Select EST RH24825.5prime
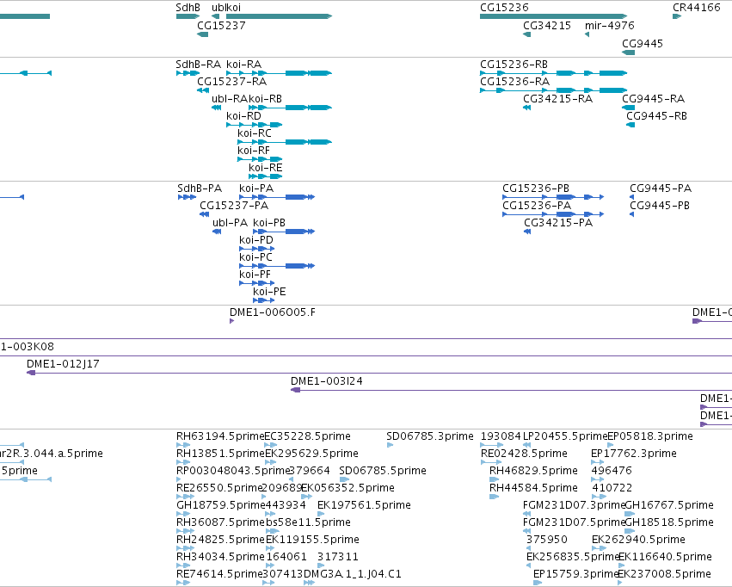The image size is (732, 587). pyautogui.click(x=220, y=541)
